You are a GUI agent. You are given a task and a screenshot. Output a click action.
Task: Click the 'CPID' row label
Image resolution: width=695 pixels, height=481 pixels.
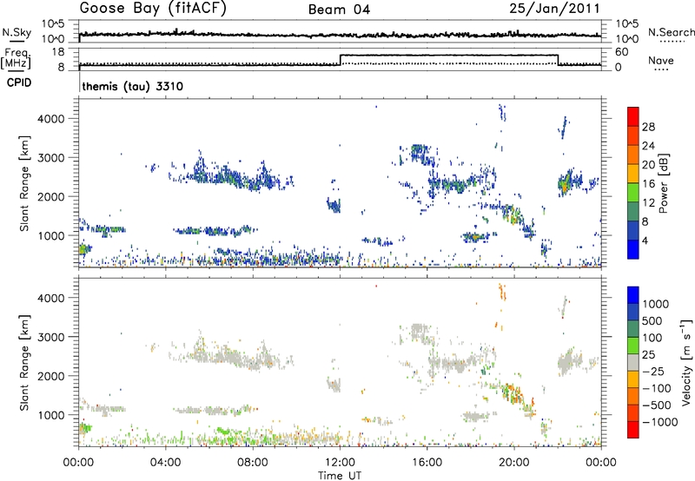click(x=19, y=82)
